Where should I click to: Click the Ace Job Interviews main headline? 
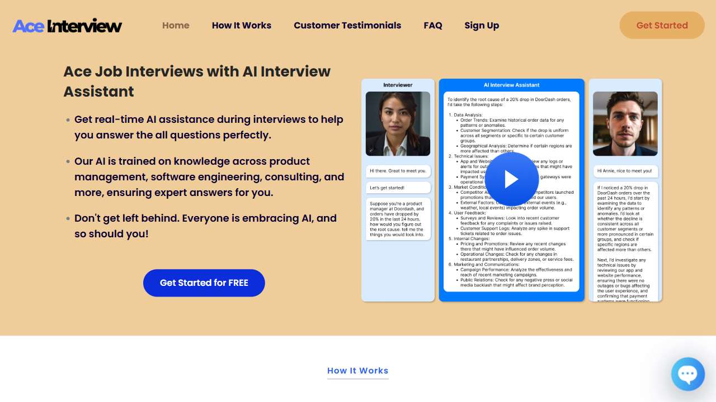click(x=197, y=82)
